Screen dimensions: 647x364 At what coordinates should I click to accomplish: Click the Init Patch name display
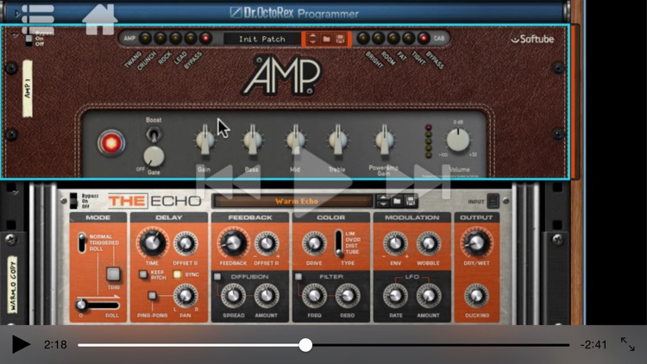(262, 39)
